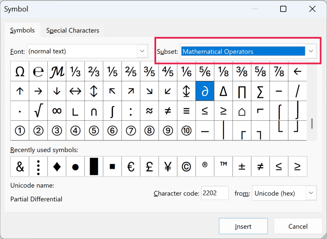This screenshot has height=239, width=327.
Task: Select black circle in recently used symbols
Action: 75,166
